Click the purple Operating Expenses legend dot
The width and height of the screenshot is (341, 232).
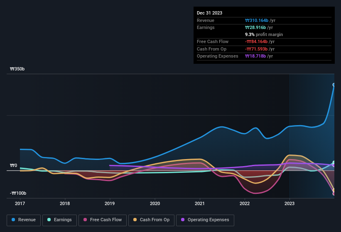click(x=183, y=220)
